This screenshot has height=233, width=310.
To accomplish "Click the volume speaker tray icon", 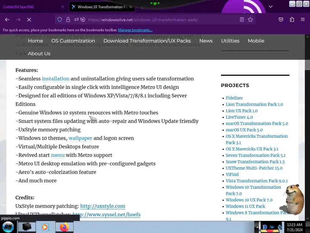I will pyautogui.click(x=280, y=227).
